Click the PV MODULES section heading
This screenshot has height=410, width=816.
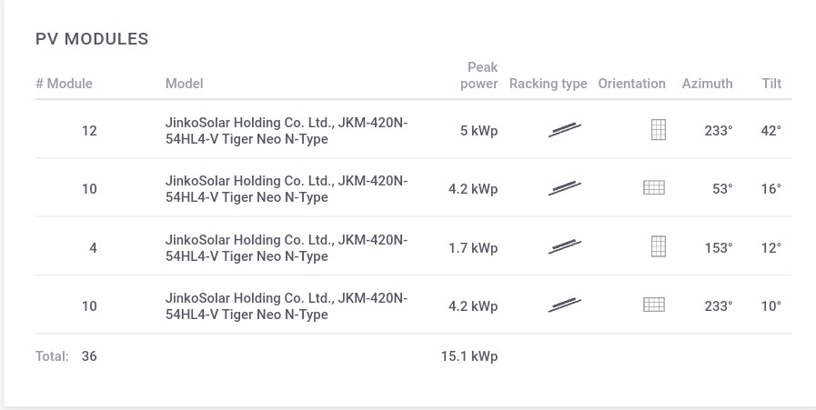(92, 39)
